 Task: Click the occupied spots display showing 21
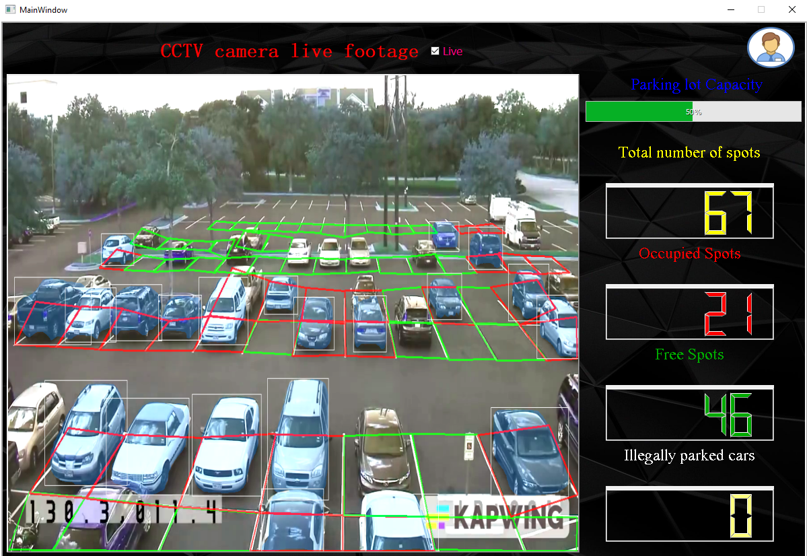click(x=689, y=312)
